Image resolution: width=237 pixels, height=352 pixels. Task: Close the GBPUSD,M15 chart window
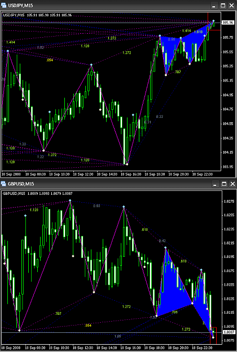(x=232, y=184)
